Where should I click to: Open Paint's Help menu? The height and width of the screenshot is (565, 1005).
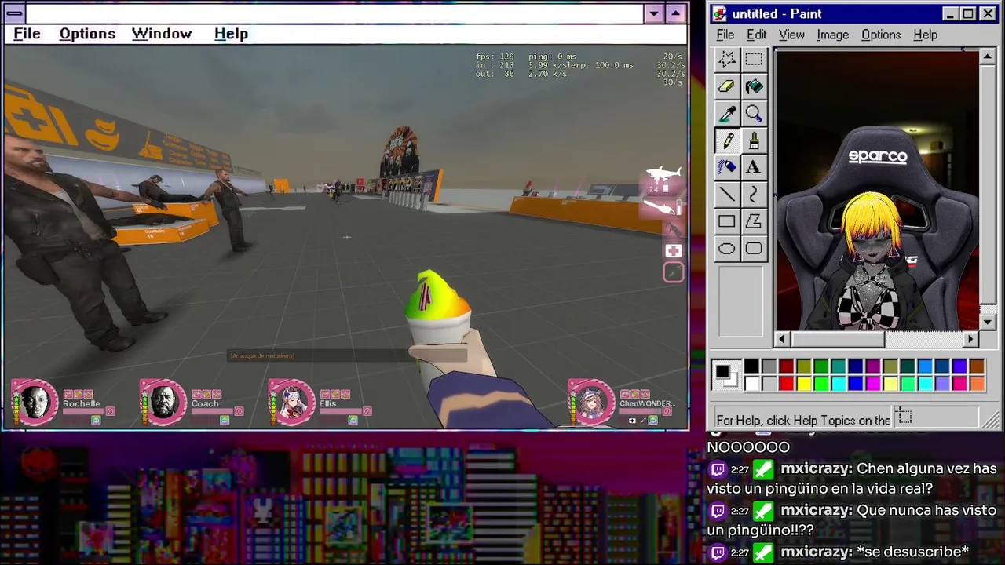point(925,35)
